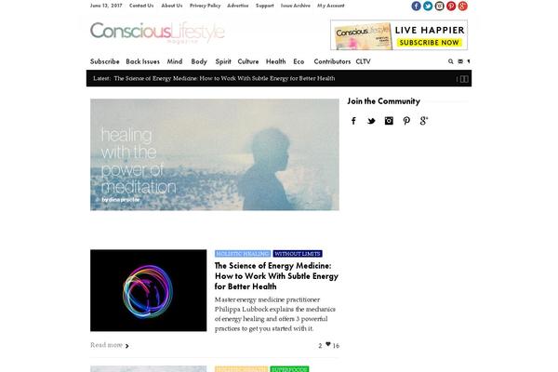This screenshot has height=372, width=558.
Task: Open the Google Plus icon under Join the Community
Action: pos(424,121)
